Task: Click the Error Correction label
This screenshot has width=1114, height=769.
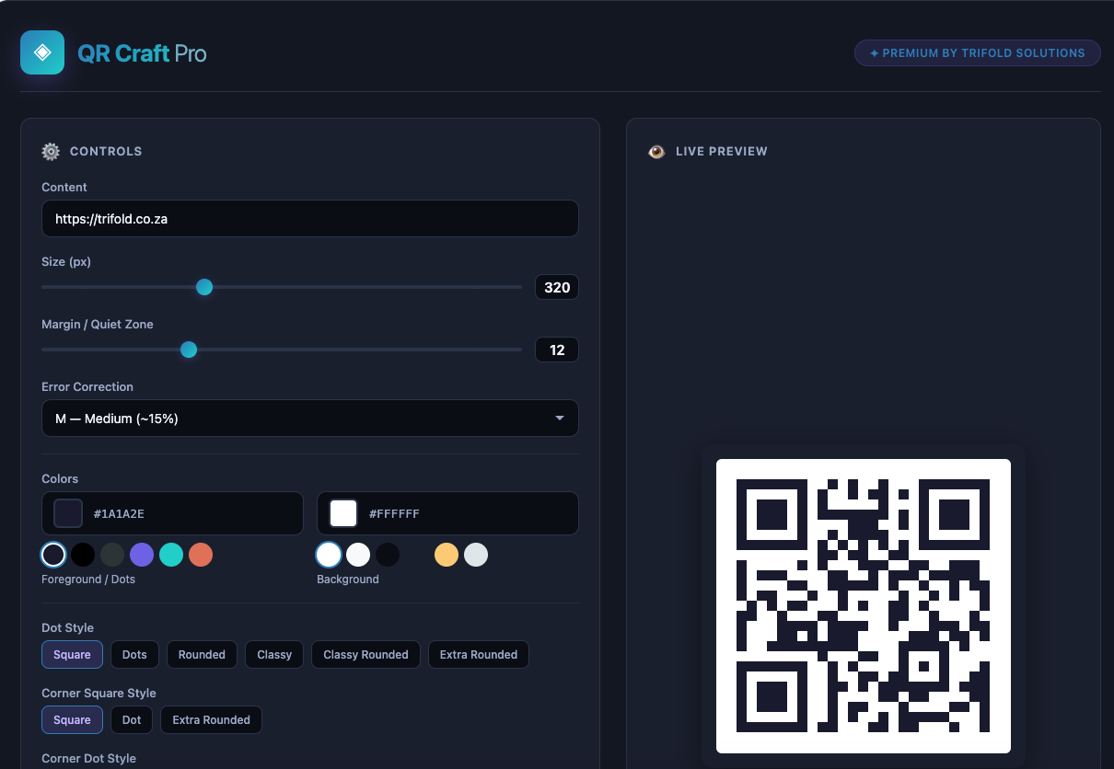Action: [87, 387]
